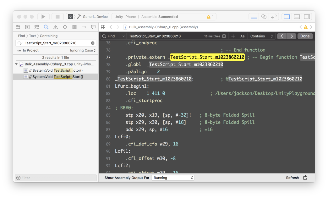Open the Issue navigator triangle icon
328x198 pixels.
click(x=55, y=27)
